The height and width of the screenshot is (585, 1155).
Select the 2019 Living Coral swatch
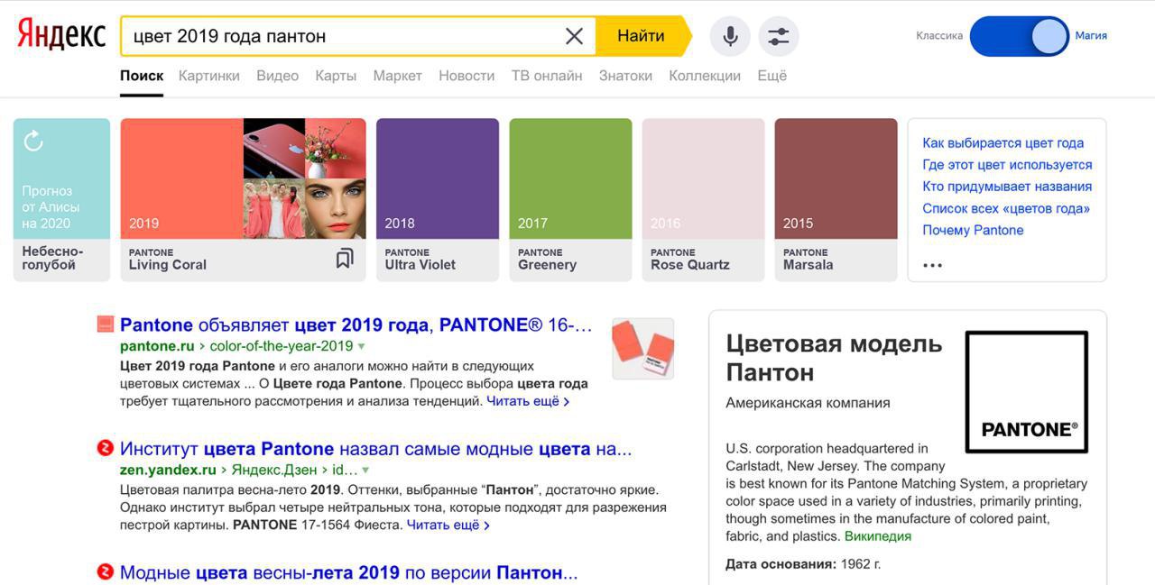(x=181, y=178)
